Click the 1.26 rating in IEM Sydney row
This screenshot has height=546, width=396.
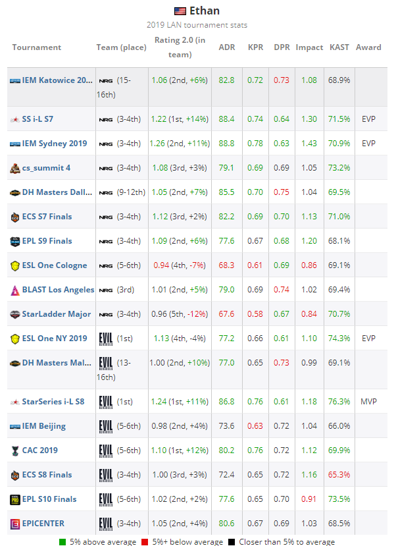[157, 144]
